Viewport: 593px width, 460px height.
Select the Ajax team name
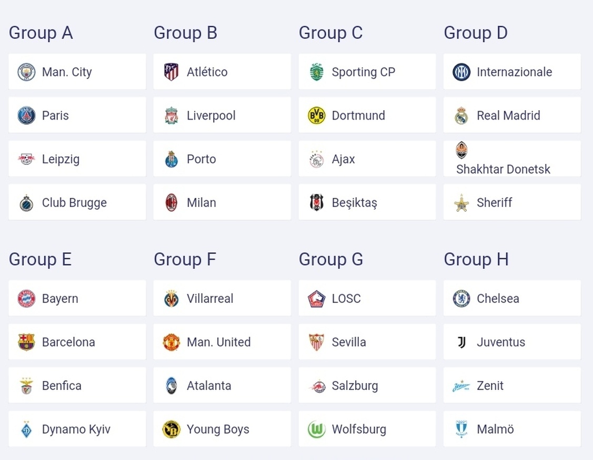pyautogui.click(x=343, y=159)
